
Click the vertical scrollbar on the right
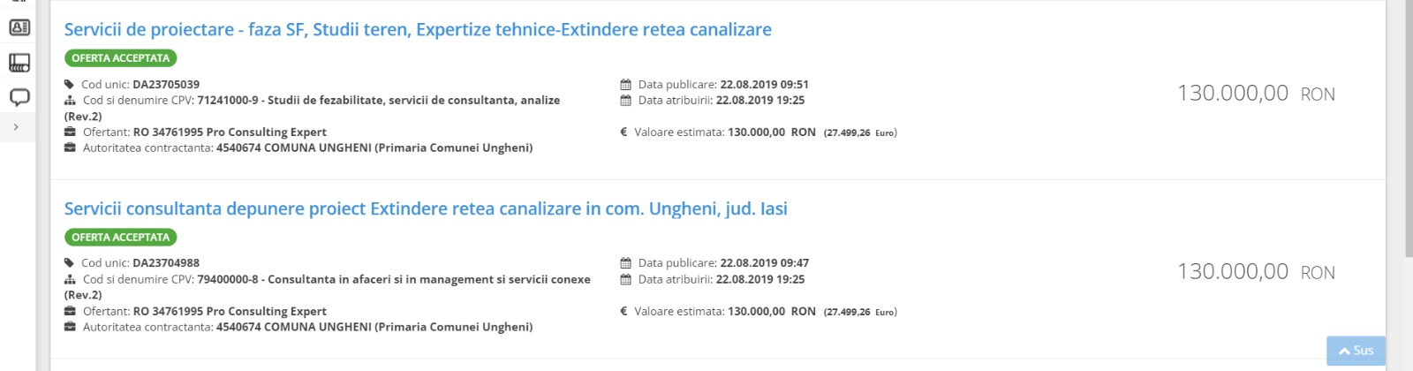click(1408, 128)
